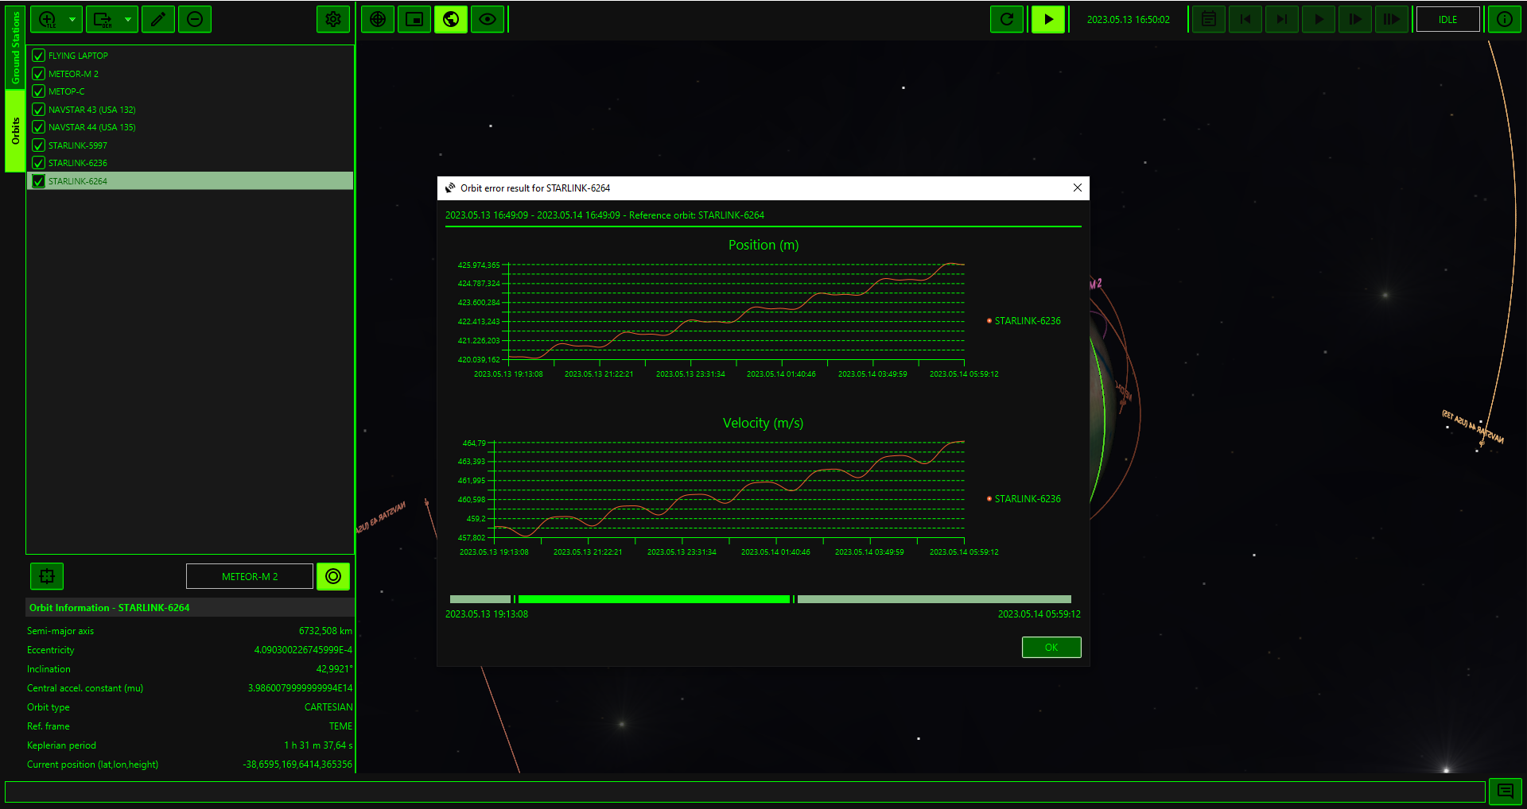1527x809 pixels.
Task: Click the METEOR-M 2 target field
Action: (x=250, y=576)
